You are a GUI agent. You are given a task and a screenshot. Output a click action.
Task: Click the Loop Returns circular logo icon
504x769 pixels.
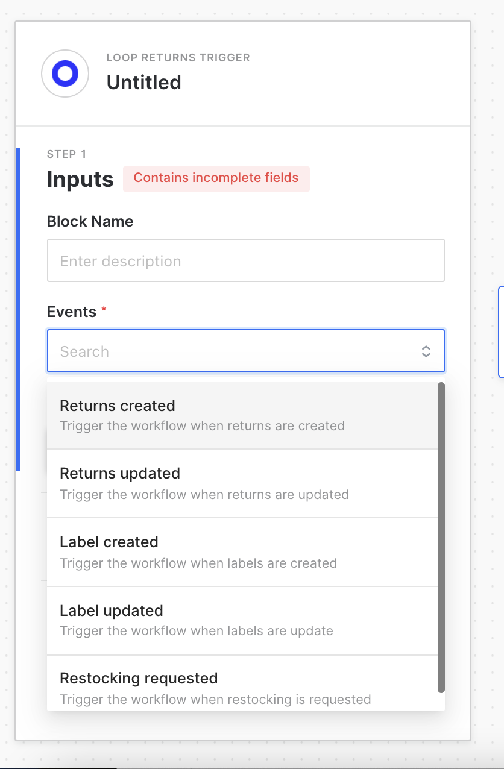pos(65,74)
